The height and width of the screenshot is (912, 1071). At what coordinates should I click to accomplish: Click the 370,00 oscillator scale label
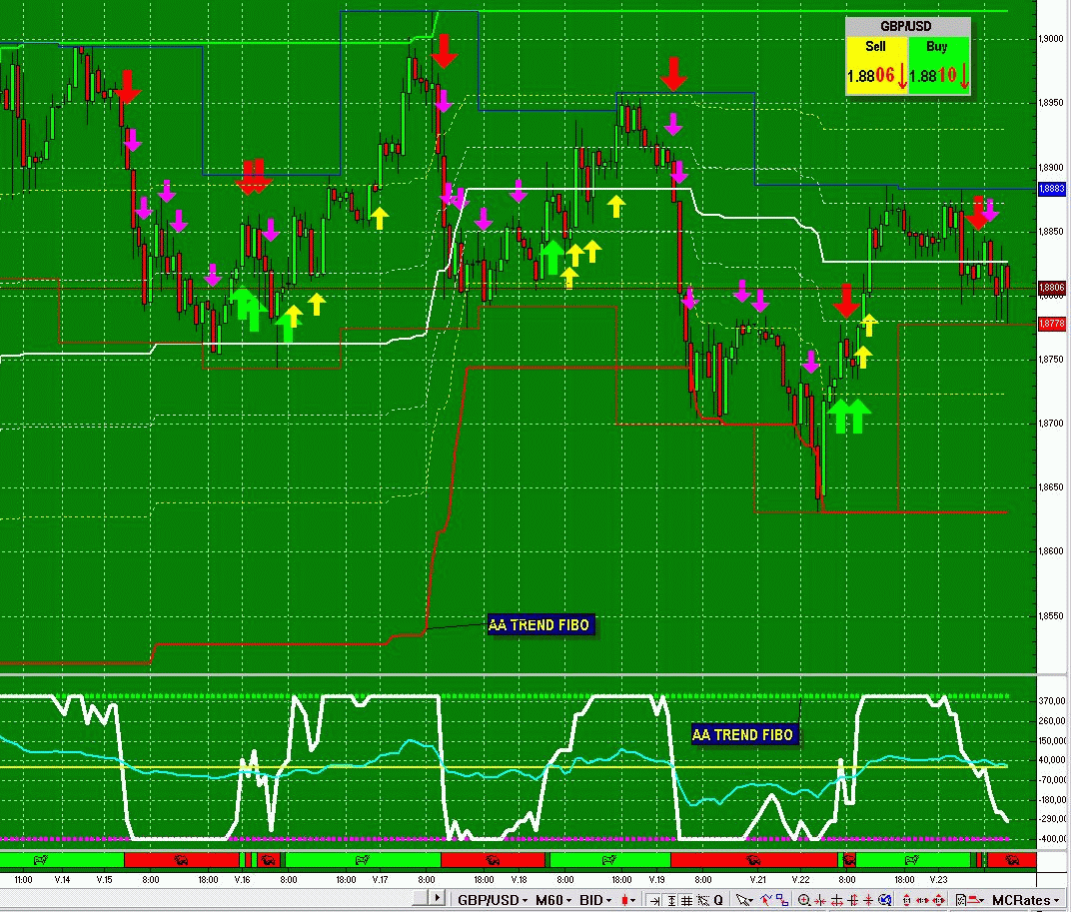click(1053, 701)
